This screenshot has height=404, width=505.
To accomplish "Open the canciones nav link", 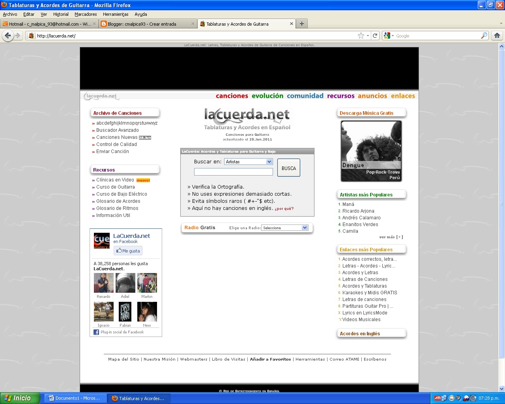I will coord(232,96).
